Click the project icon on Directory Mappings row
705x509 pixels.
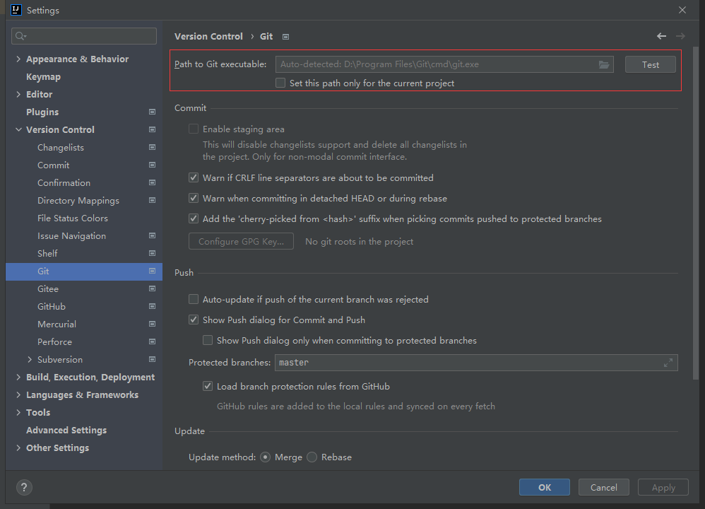click(152, 200)
